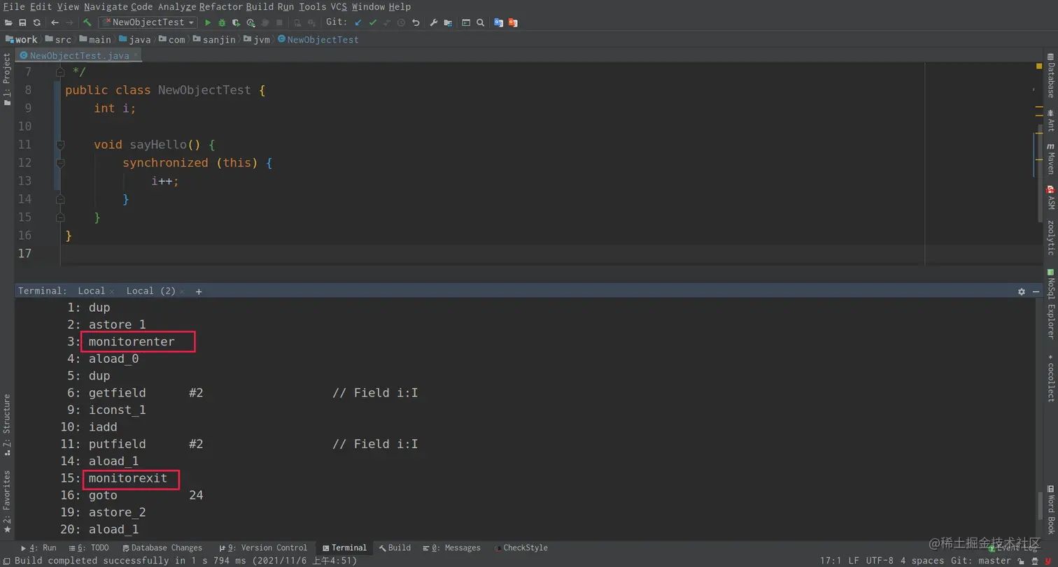Collapse the synchronized block fold marker
Screen dimensions: 1058x567
coord(60,163)
